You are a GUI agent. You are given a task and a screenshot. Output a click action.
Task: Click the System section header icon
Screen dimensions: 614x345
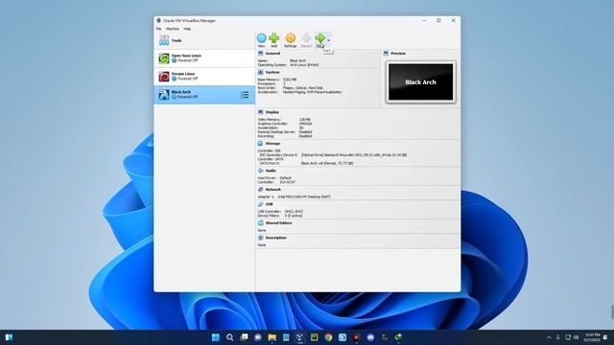click(x=260, y=73)
